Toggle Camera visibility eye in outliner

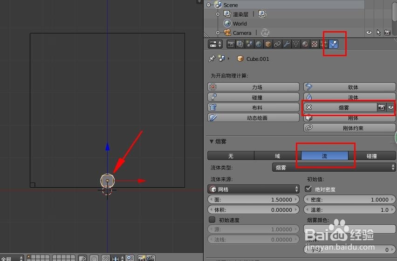click(369, 33)
